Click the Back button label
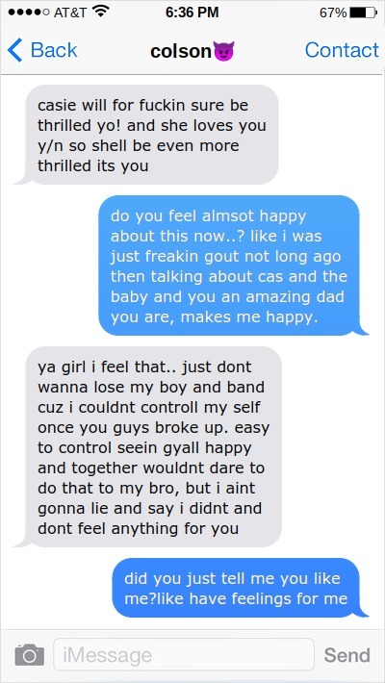Screen dimensions: 385x683 pos(54,50)
